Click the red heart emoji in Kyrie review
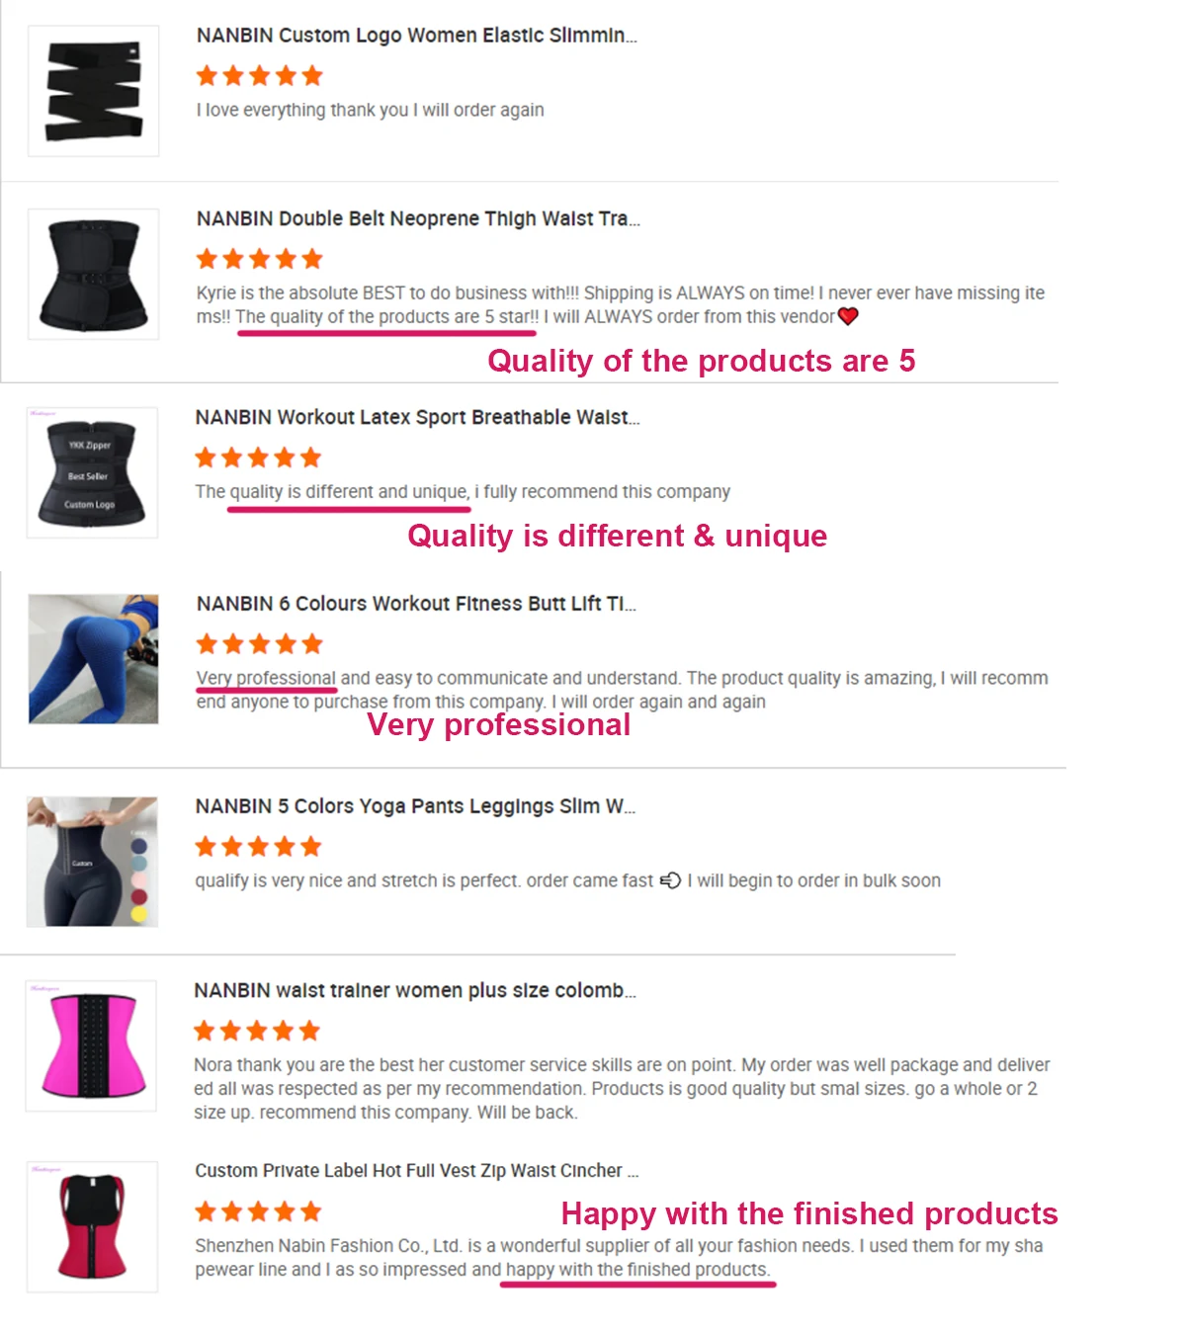This screenshot has height=1335, width=1186. [x=848, y=316]
